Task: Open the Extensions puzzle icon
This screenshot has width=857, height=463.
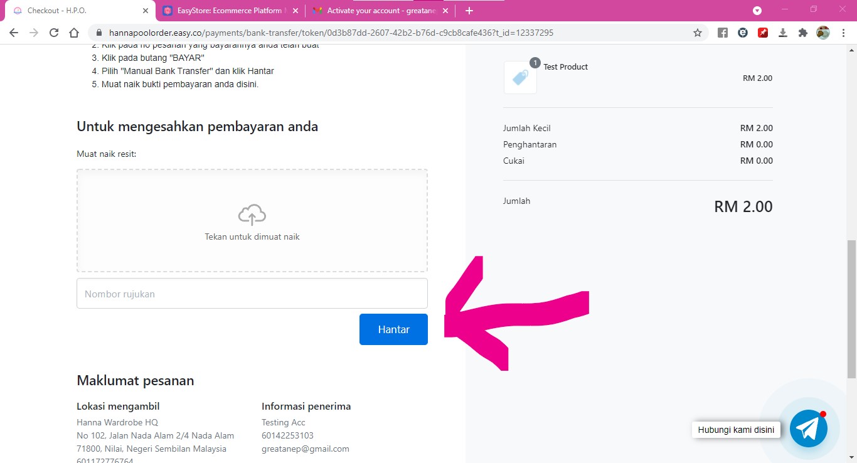Action: [802, 33]
